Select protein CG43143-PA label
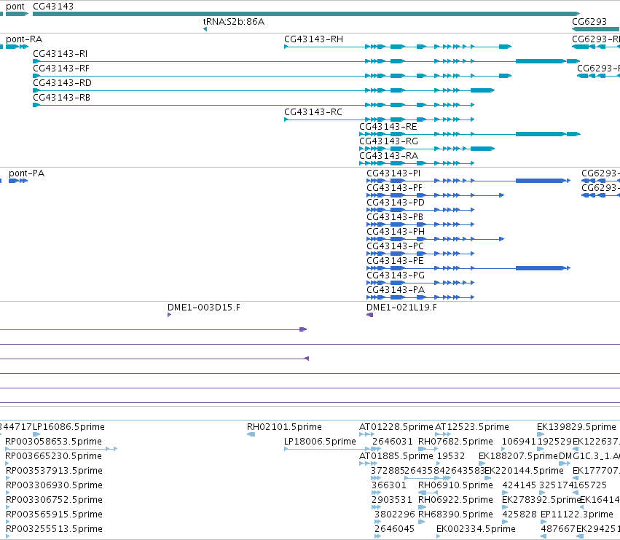This screenshot has height=540, width=620. 396,290
